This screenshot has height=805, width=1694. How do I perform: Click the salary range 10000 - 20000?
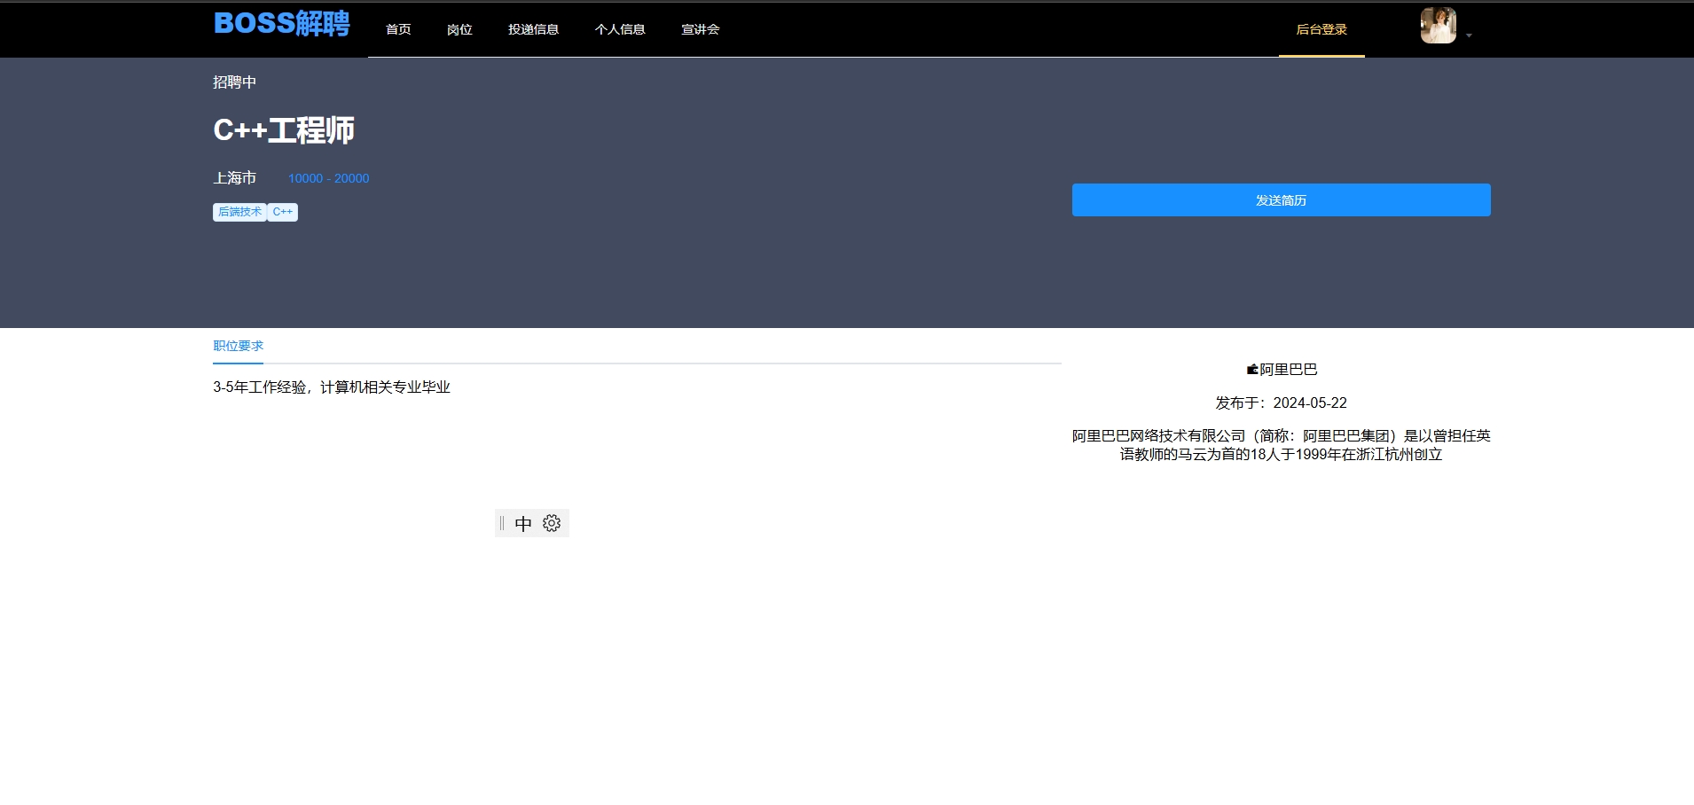tap(328, 178)
